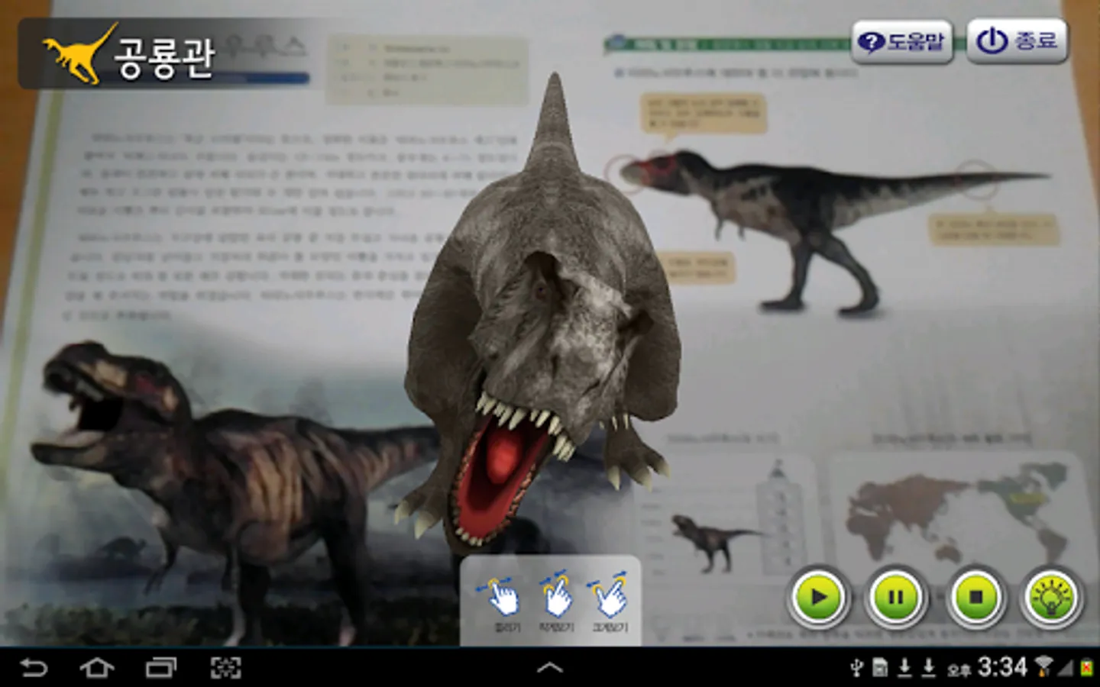1100x687 pixels.
Task: Expand the bottom-center up-chevron panel
Action: pos(550,668)
